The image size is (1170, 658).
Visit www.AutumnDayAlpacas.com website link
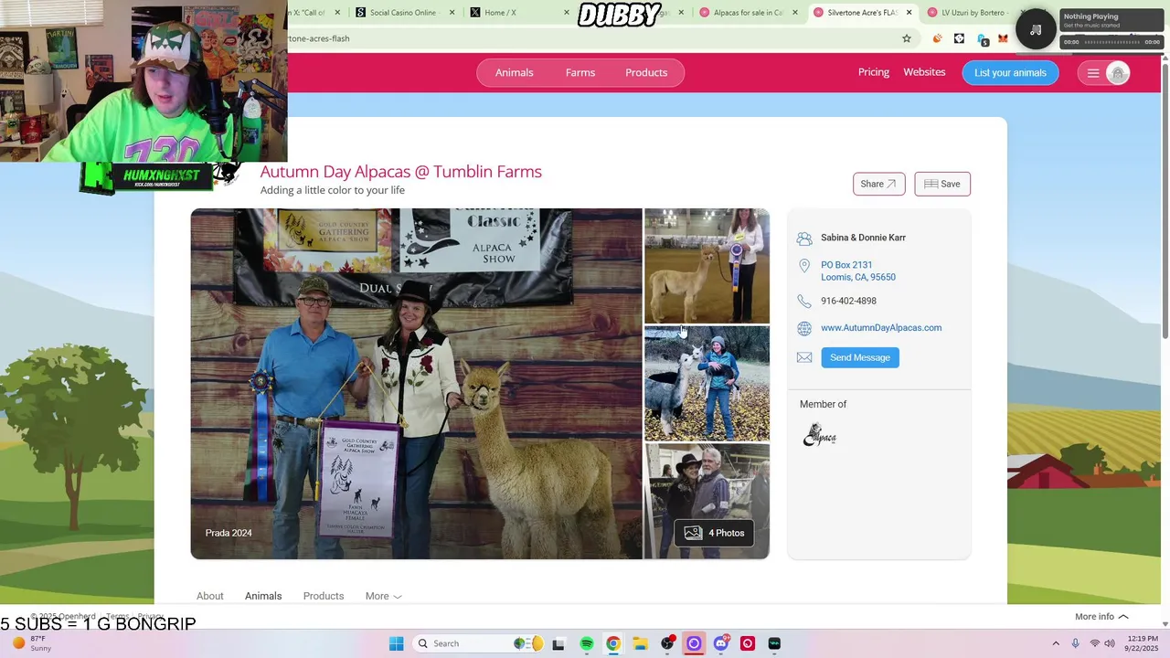(881, 327)
